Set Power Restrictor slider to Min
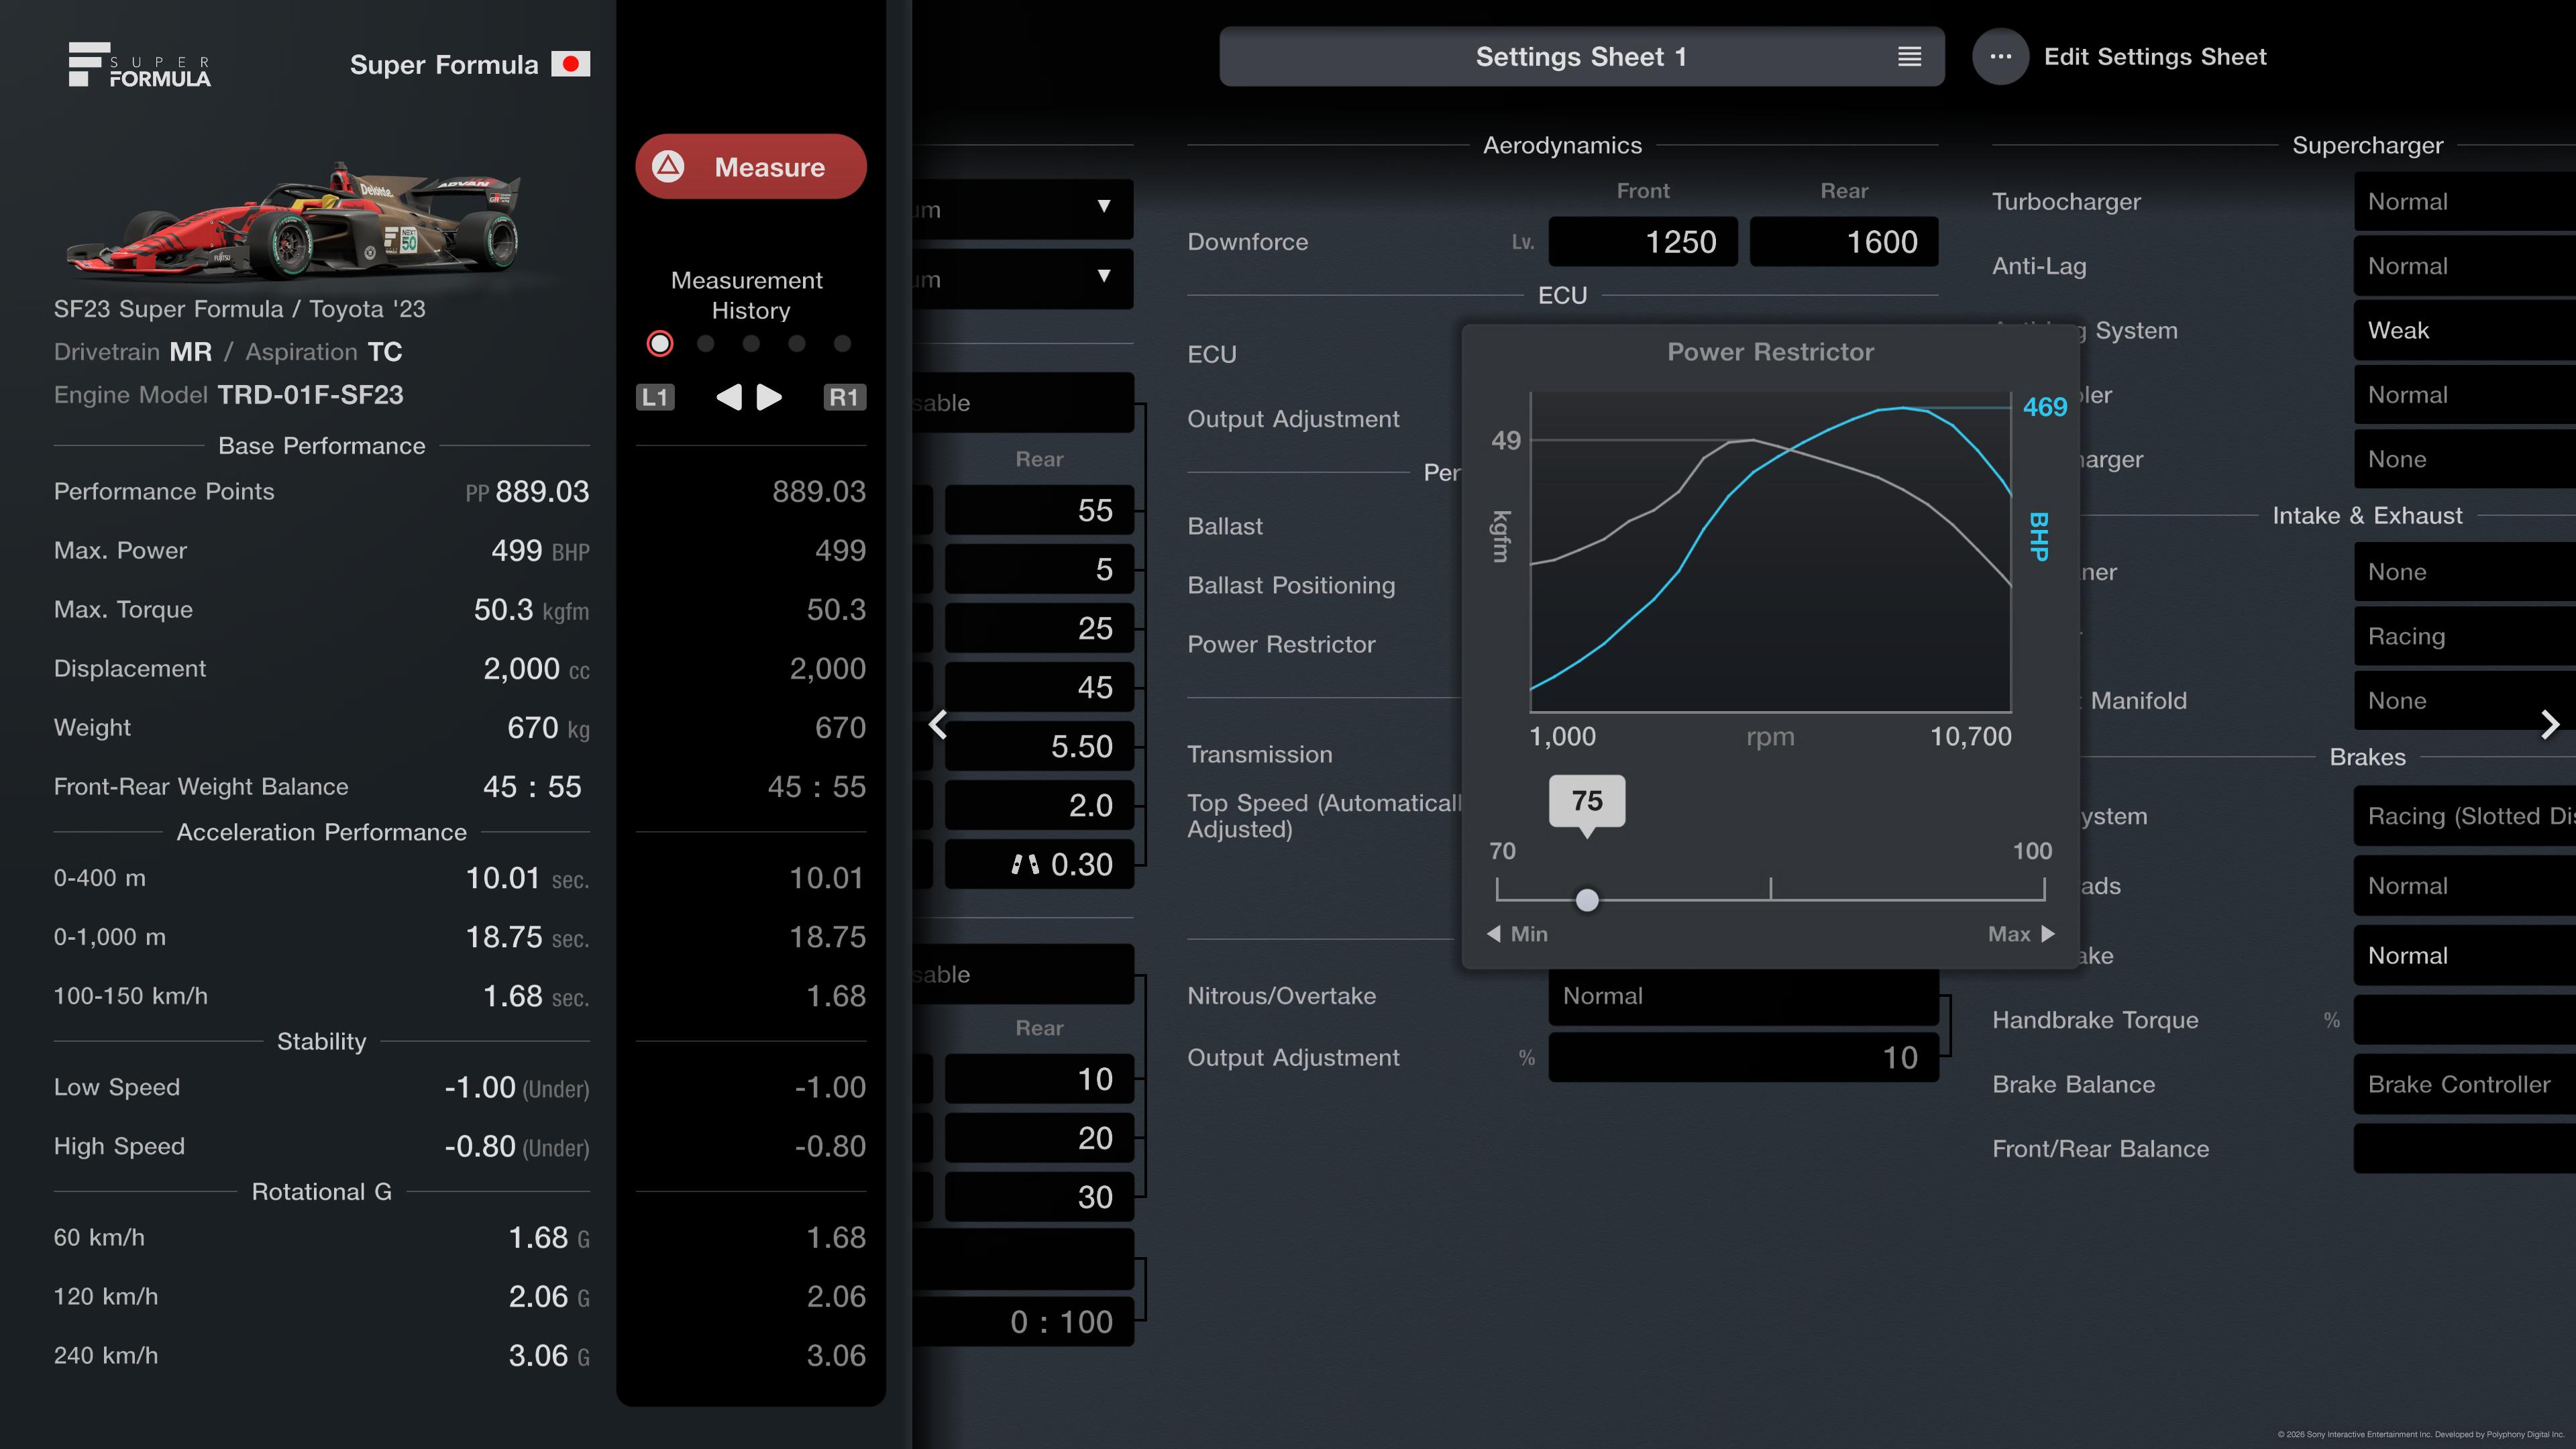 click(1517, 934)
